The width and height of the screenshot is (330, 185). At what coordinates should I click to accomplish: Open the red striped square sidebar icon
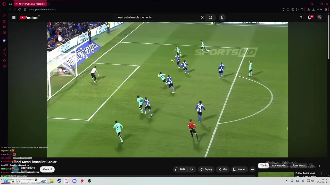click(4, 27)
